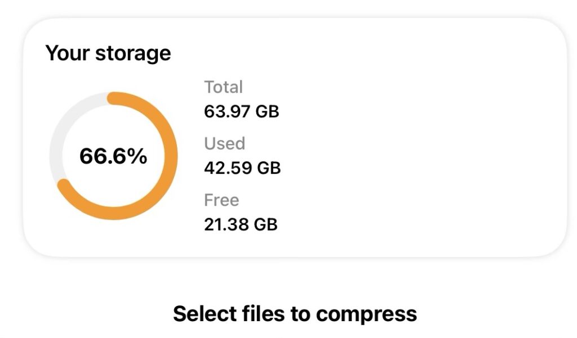Tap the "Free" label
This screenshot has width=577, height=338.
221,200
